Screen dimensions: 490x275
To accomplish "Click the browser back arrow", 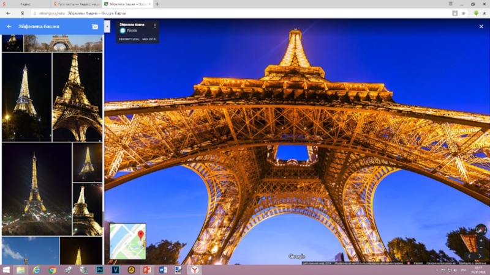I will (8, 13).
